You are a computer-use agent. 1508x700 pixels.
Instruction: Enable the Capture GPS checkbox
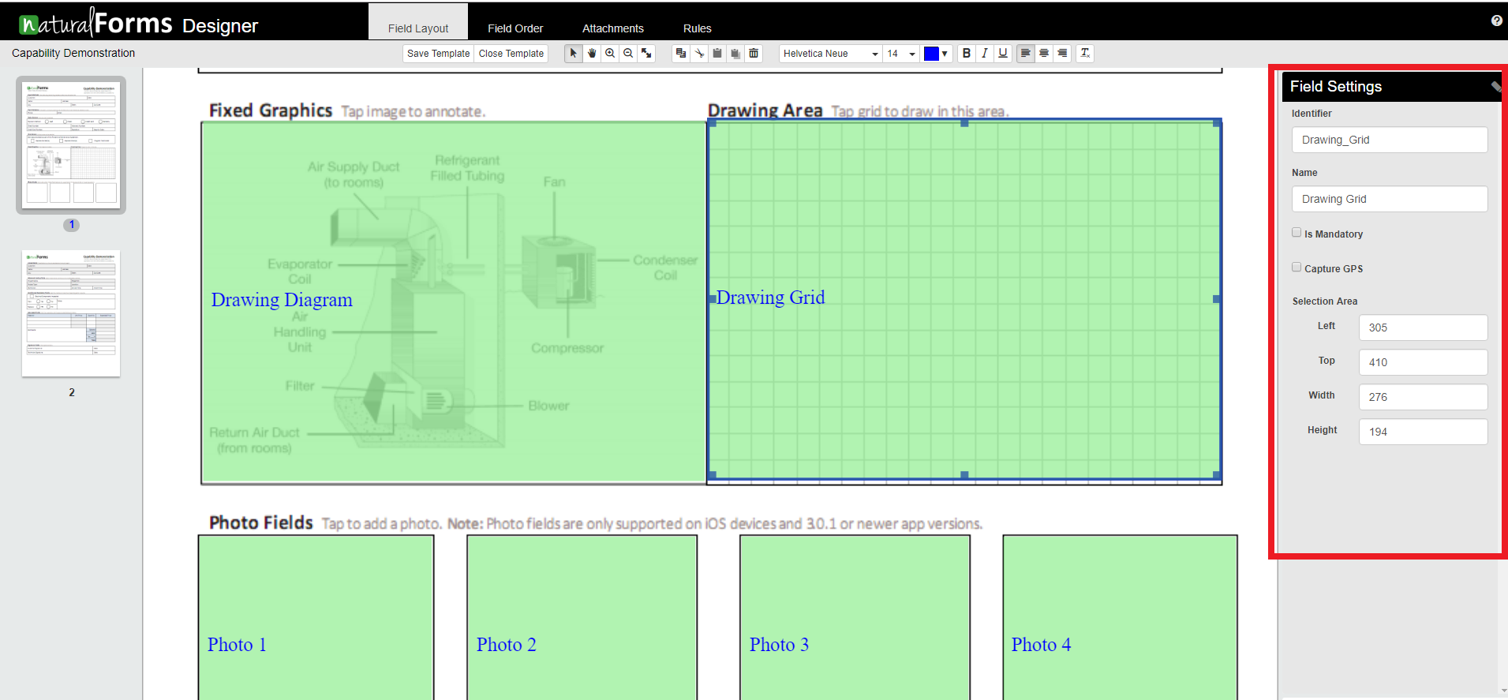coord(1297,268)
